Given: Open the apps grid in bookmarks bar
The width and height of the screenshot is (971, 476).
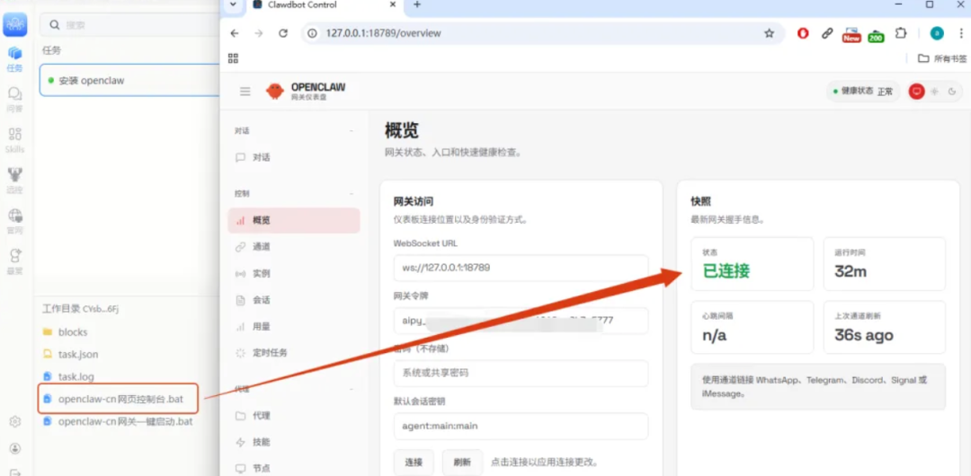Looking at the screenshot, I should [234, 58].
